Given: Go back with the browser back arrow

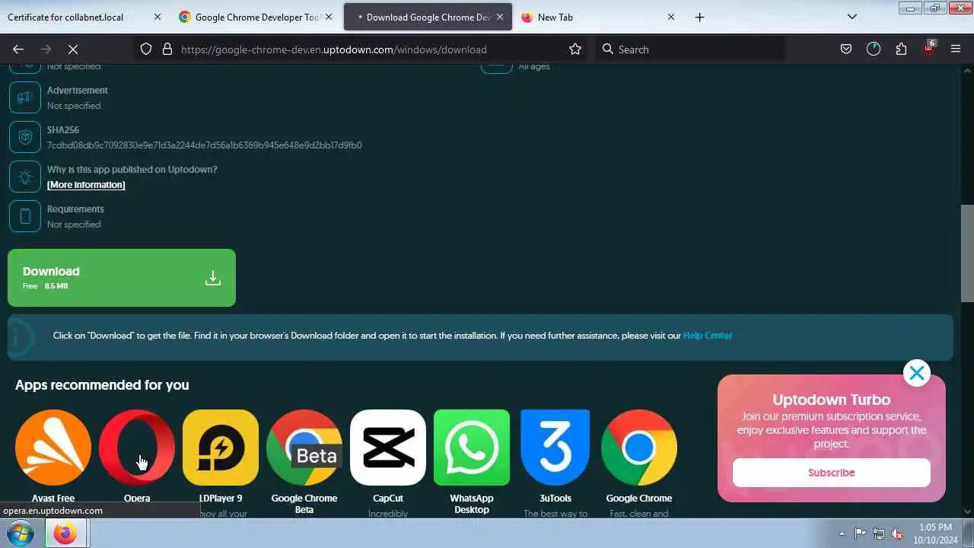Looking at the screenshot, I should [x=18, y=49].
